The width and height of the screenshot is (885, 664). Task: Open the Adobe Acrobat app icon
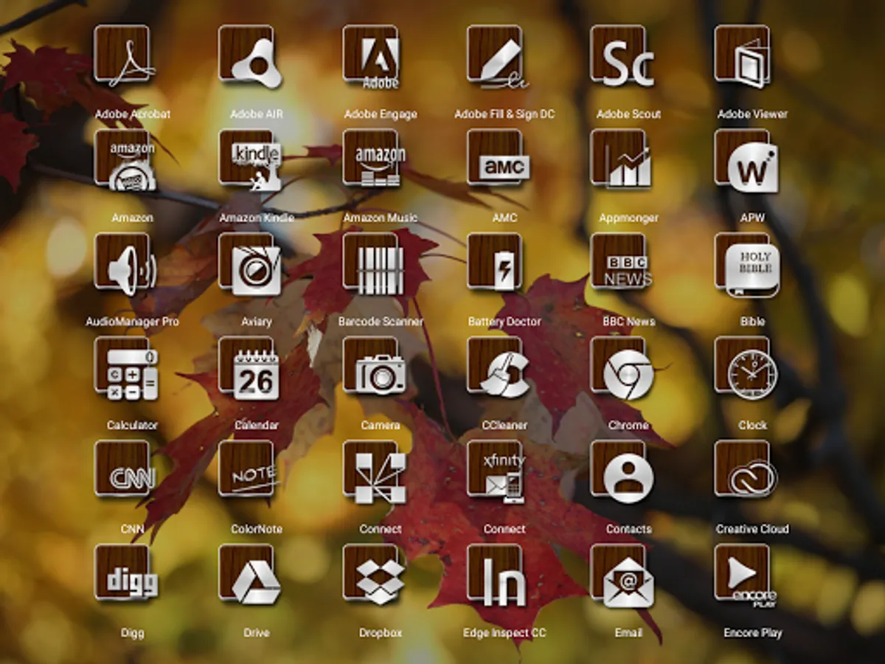coord(125,56)
